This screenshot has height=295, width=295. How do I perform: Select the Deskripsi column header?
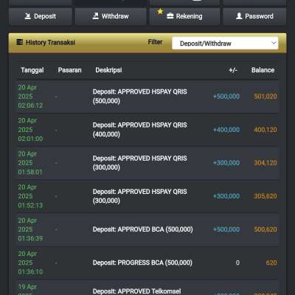click(x=108, y=70)
